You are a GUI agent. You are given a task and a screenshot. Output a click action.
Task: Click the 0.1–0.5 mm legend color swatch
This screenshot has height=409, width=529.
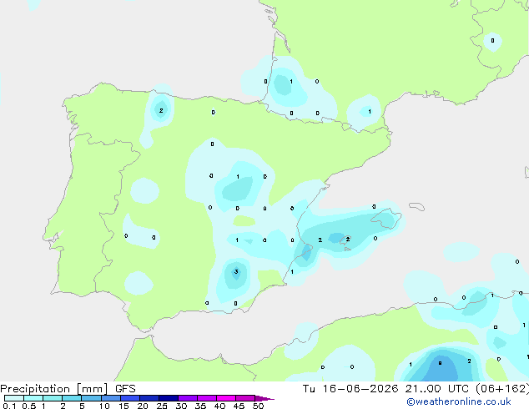[x=14, y=398]
